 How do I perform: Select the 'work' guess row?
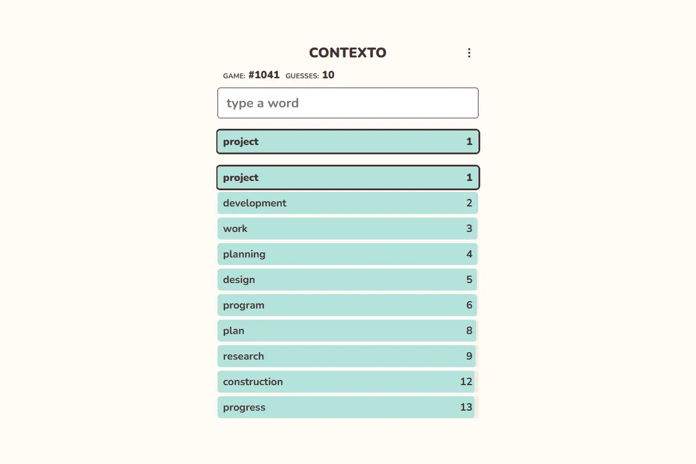[x=347, y=229]
